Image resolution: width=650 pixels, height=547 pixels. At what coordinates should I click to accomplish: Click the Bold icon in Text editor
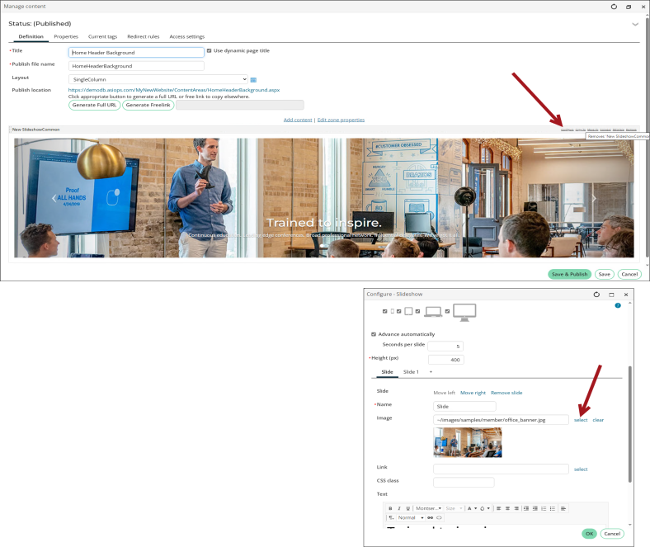point(390,508)
